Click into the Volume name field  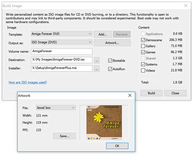coord(61,51)
